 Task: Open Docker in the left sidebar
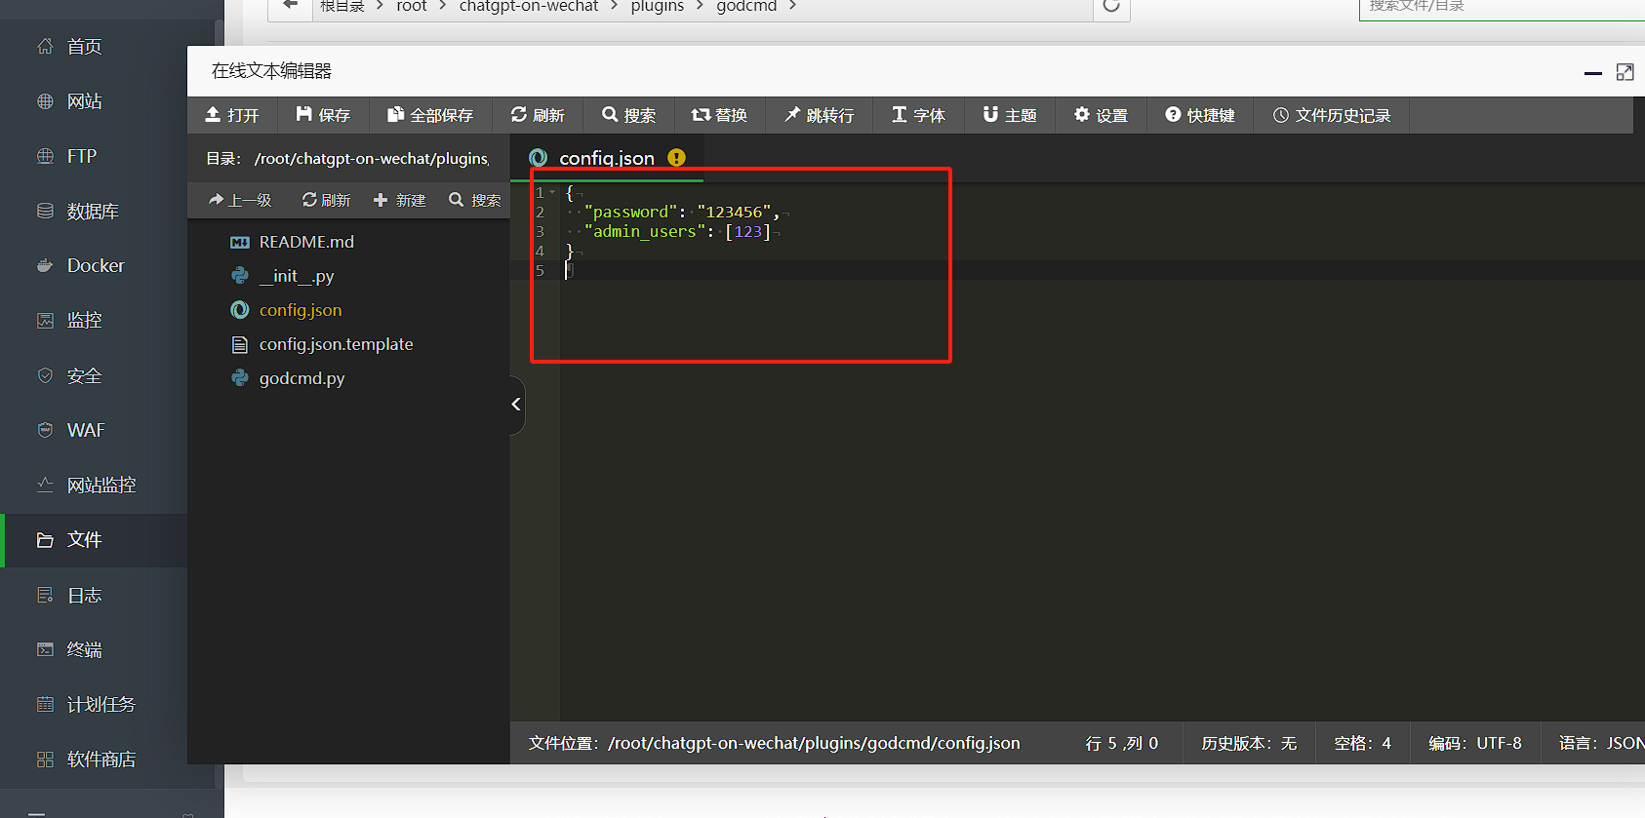(x=94, y=265)
